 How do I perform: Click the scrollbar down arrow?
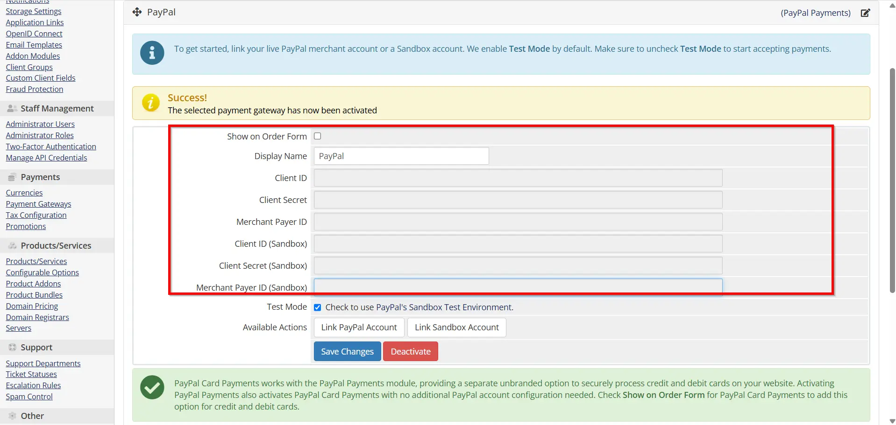pos(892,421)
